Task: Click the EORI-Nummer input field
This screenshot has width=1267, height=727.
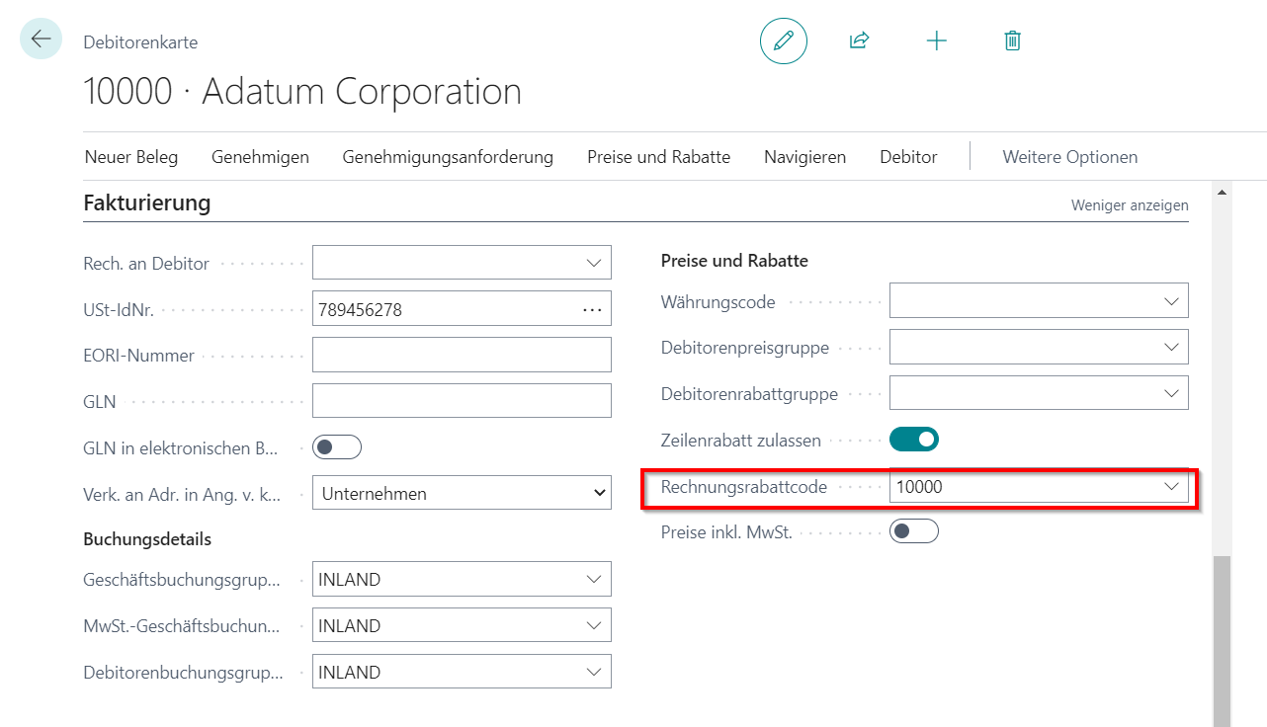Action: [x=462, y=355]
